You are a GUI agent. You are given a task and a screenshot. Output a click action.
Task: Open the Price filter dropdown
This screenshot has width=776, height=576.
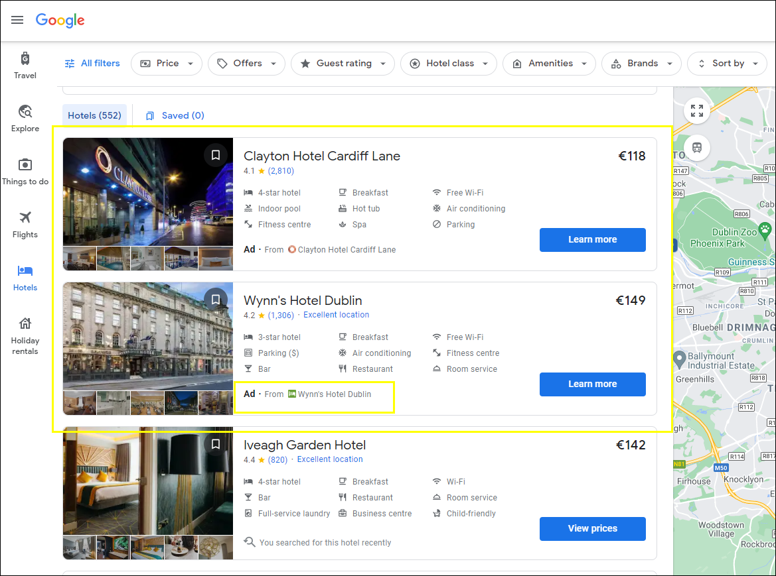pos(166,63)
